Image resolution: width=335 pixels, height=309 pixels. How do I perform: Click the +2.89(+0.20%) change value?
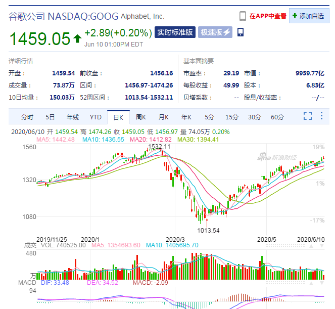[x=118, y=33]
